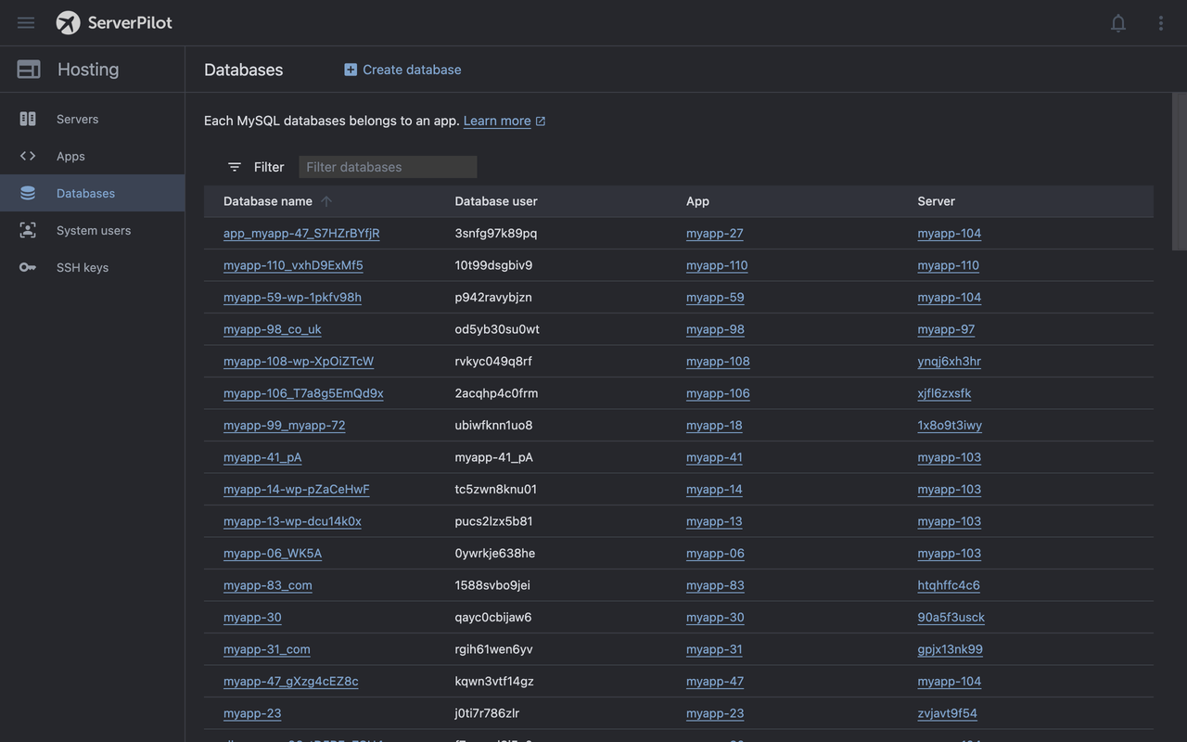The image size is (1187, 742).
Task: Open database myapp-47_gXzg4cEZ8c
Action: (x=290, y=682)
